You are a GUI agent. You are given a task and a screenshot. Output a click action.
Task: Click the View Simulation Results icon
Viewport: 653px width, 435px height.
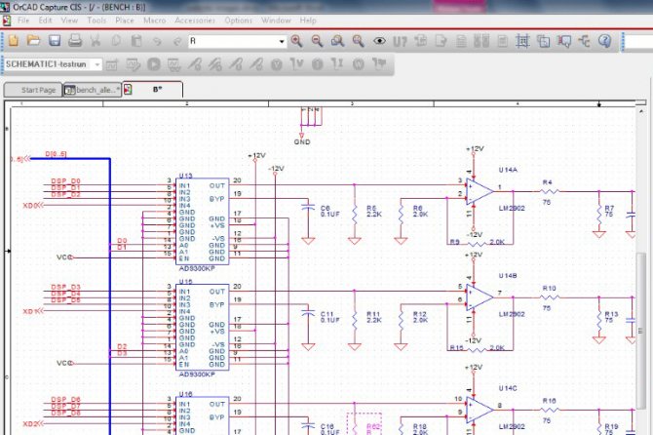[173, 64]
